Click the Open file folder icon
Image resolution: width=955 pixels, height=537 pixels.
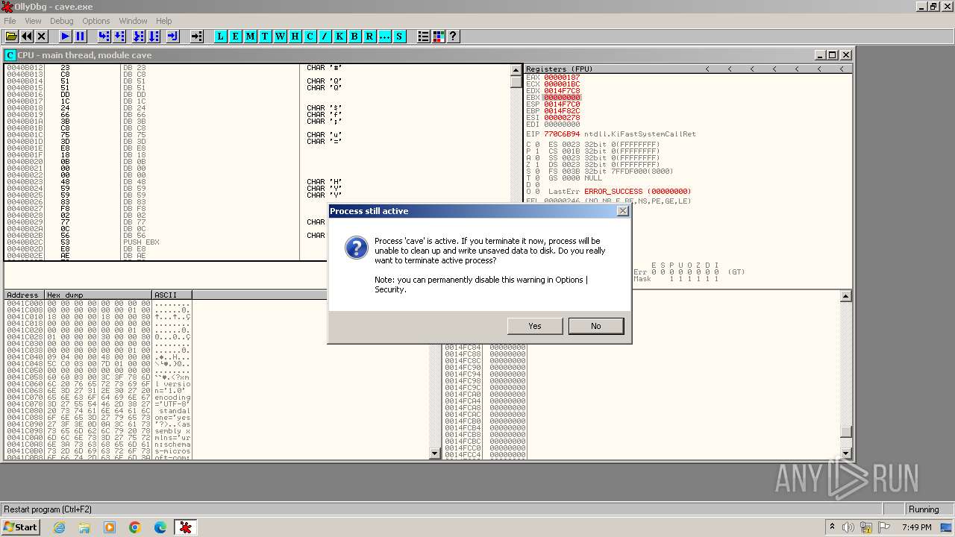point(11,36)
